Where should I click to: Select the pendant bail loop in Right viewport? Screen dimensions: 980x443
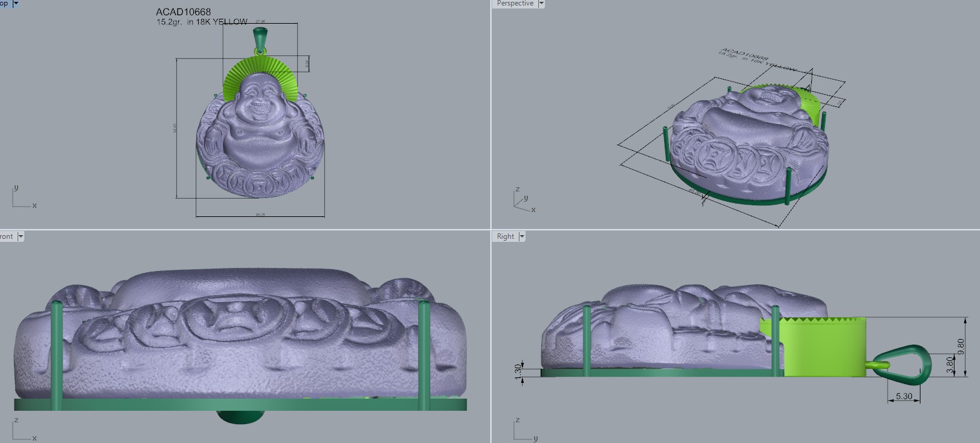tap(903, 363)
